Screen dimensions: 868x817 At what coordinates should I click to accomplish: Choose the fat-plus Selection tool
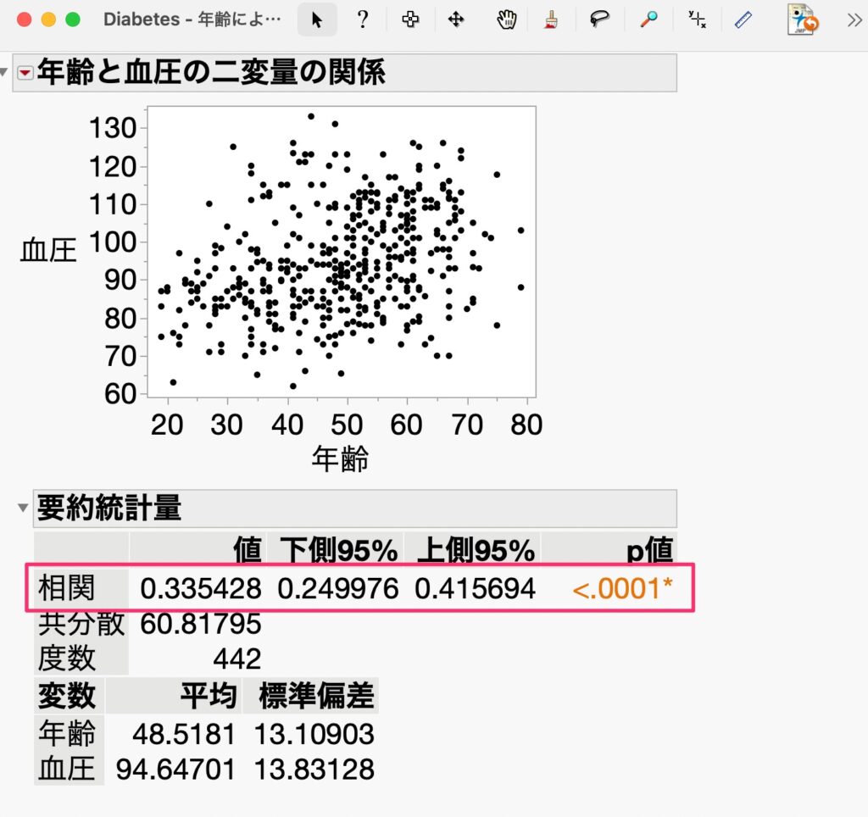410,20
